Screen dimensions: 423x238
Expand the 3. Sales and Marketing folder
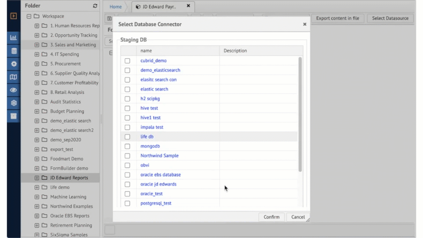point(37,45)
